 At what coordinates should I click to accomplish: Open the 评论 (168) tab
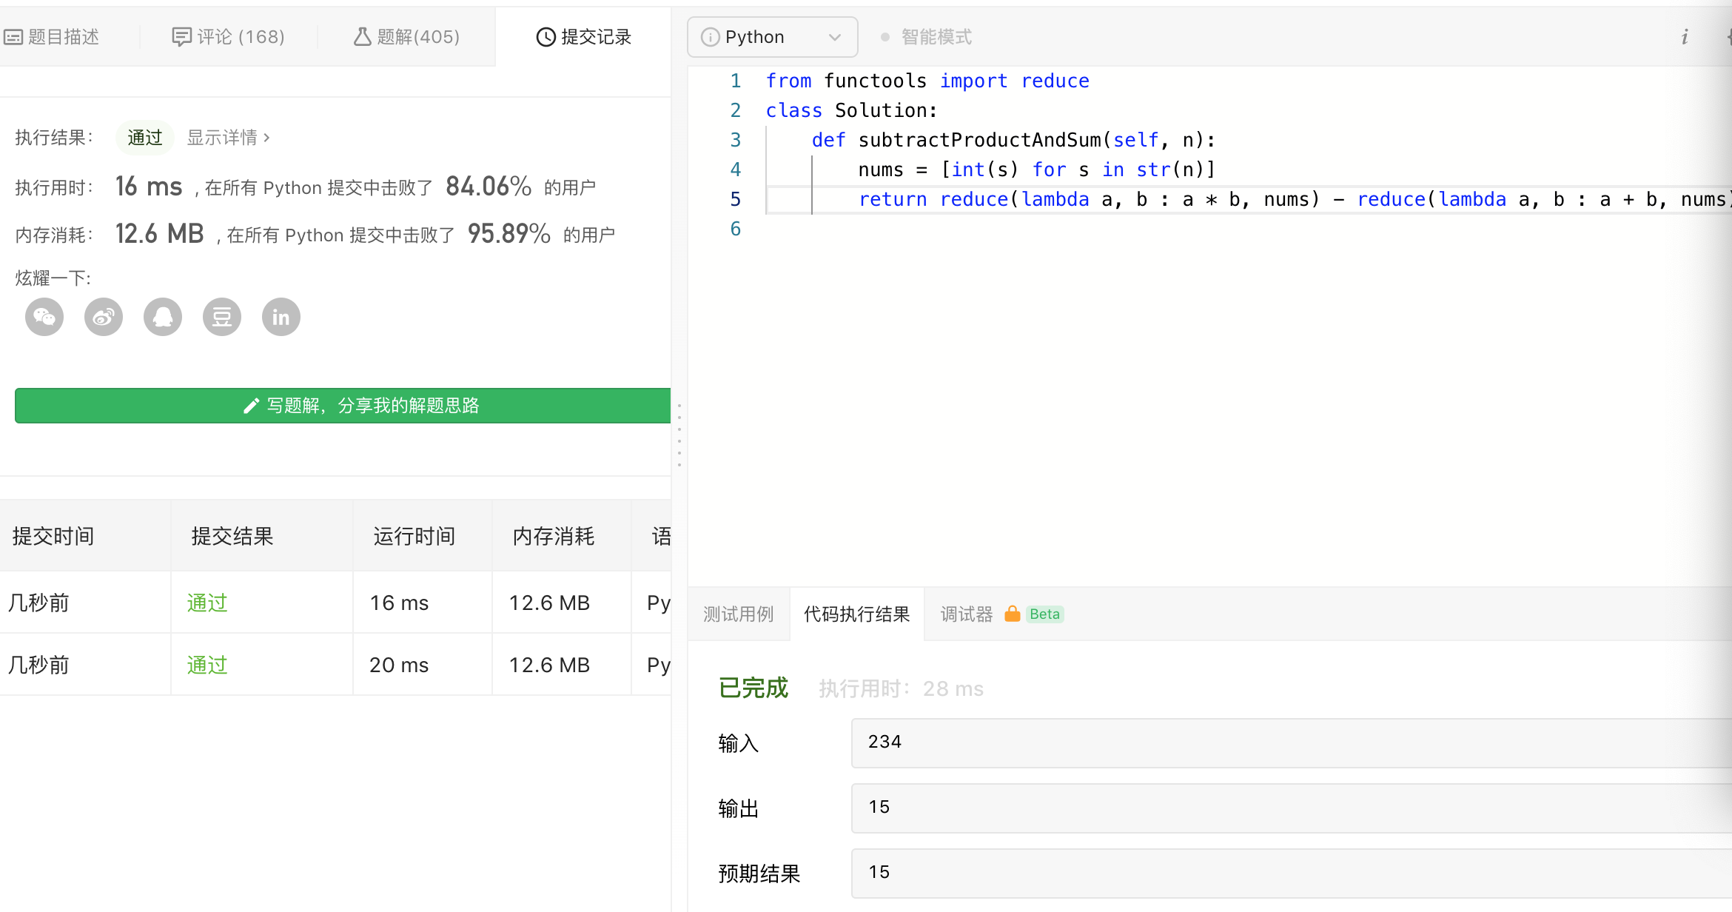click(x=228, y=37)
